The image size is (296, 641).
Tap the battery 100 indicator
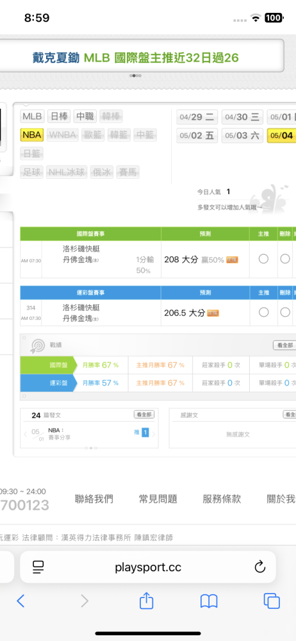click(x=274, y=18)
